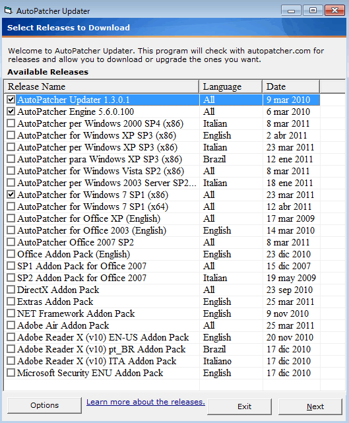Sort by the Date column header
The width and height of the screenshot is (349, 423).
[x=291, y=86]
